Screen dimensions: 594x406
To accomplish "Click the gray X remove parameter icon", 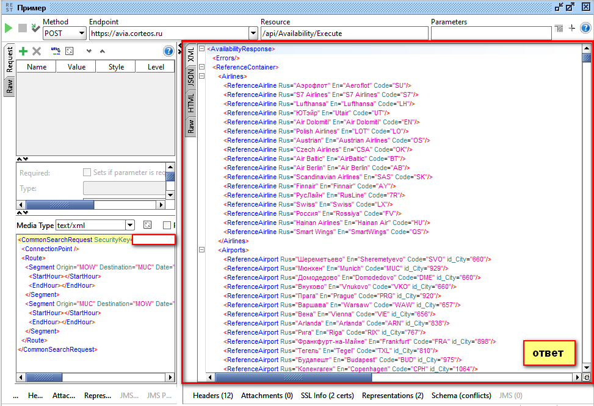I will [x=37, y=51].
